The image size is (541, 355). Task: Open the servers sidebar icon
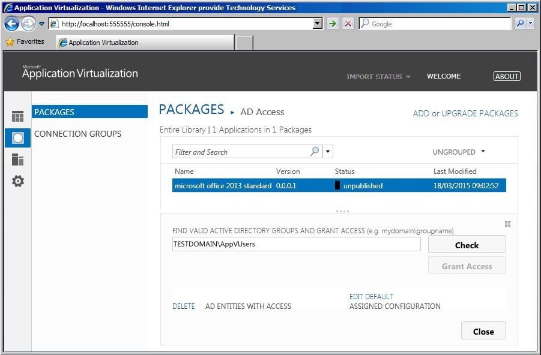pos(17,160)
